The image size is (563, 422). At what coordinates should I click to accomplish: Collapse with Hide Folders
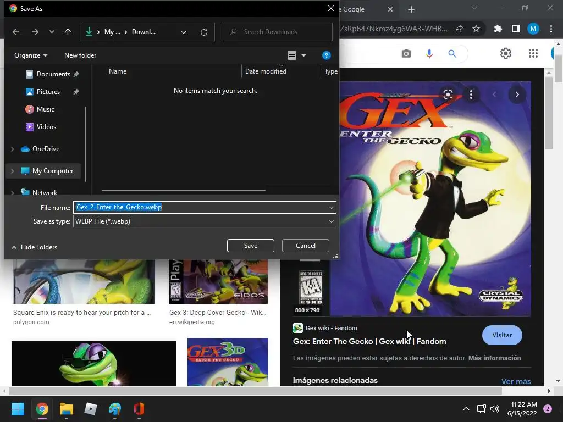(35, 247)
